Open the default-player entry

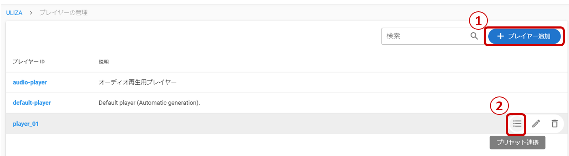(x=32, y=102)
